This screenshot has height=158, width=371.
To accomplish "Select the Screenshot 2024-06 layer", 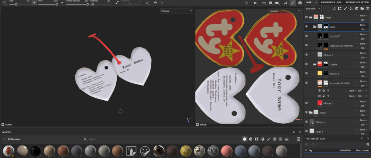I will point(336,83).
